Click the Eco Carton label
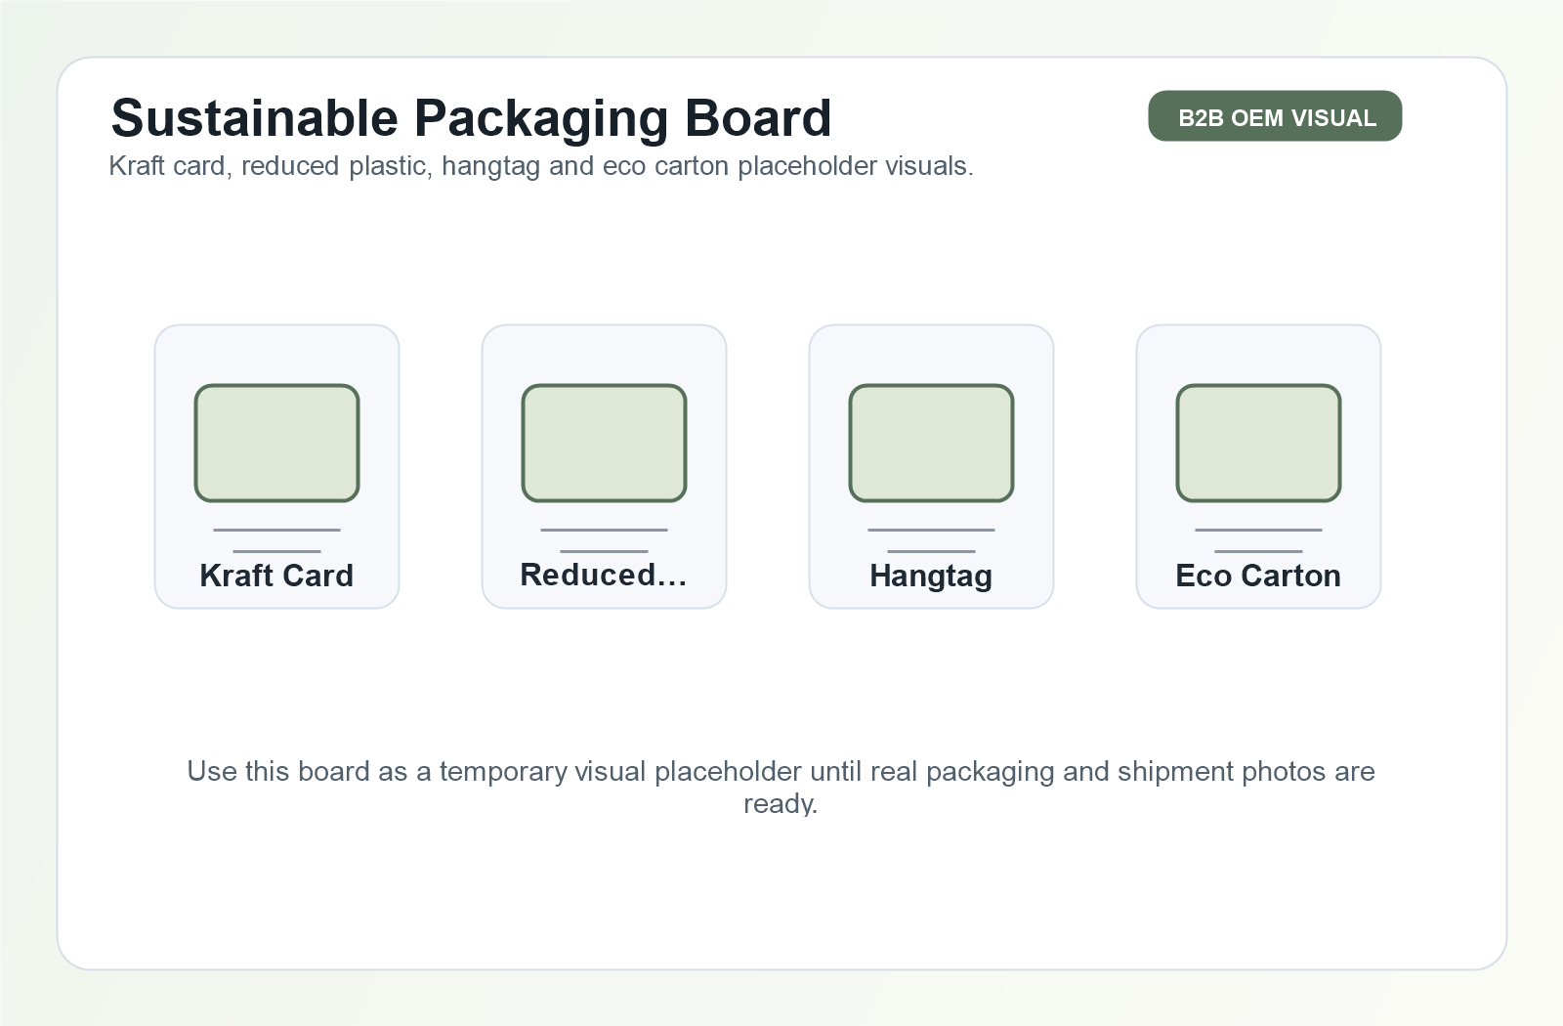 pyautogui.click(x=1258, y=576)
